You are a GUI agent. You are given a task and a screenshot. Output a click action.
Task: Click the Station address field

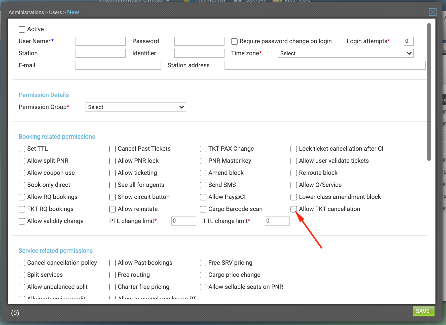click(325, 65)
